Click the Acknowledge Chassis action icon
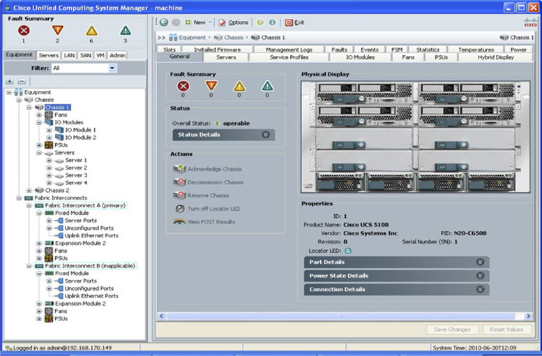The image size is (542, 356). (179, 169)
